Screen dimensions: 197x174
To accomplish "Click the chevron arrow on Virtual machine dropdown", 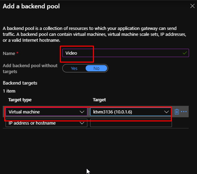I will point(82,112).
